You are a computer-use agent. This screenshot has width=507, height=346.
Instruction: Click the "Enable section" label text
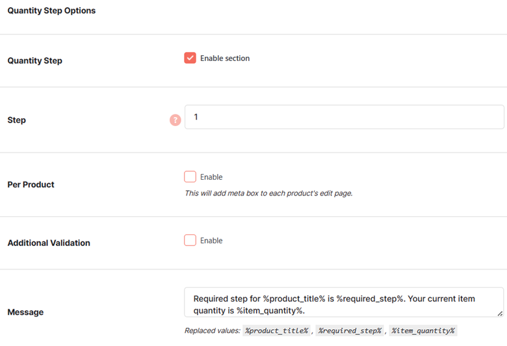225,58
